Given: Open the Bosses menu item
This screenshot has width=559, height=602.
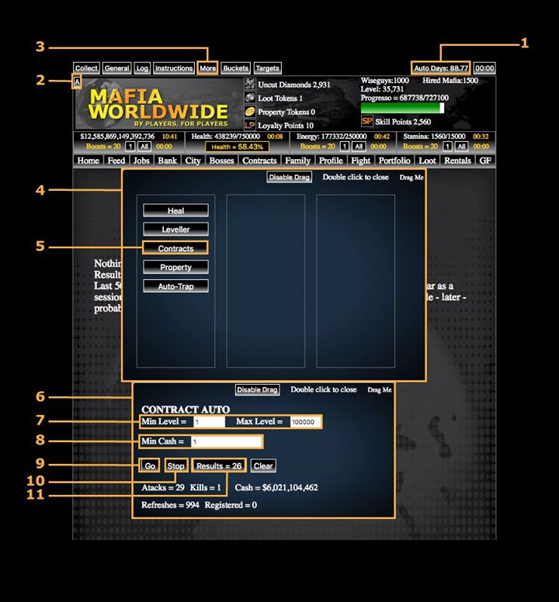Looking at the screenshot, I should (x=221, y=161).
